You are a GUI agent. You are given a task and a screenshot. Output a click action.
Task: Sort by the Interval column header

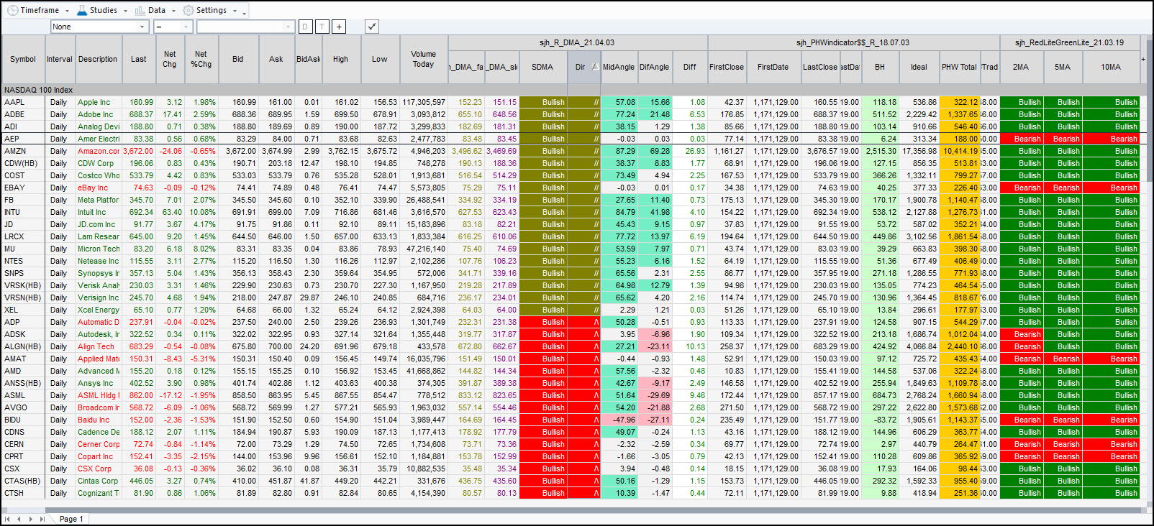click(x=60, y=59)
